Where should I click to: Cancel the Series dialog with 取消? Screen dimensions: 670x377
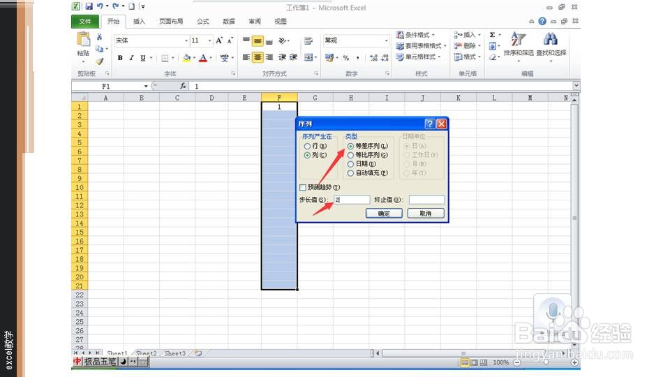pyautogui.click(x=426, y=213)
